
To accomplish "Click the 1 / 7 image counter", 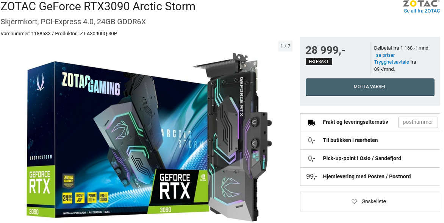I will 285,46.
